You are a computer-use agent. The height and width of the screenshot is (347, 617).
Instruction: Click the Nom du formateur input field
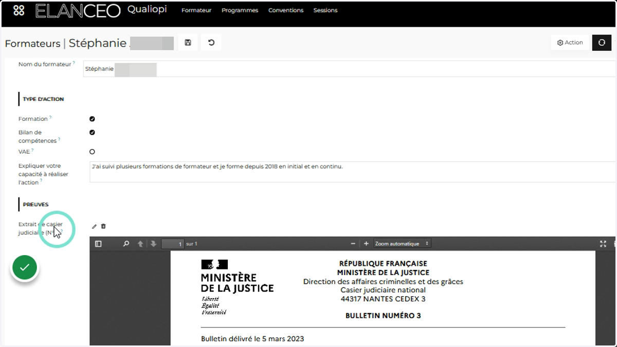tap(350, 69)
